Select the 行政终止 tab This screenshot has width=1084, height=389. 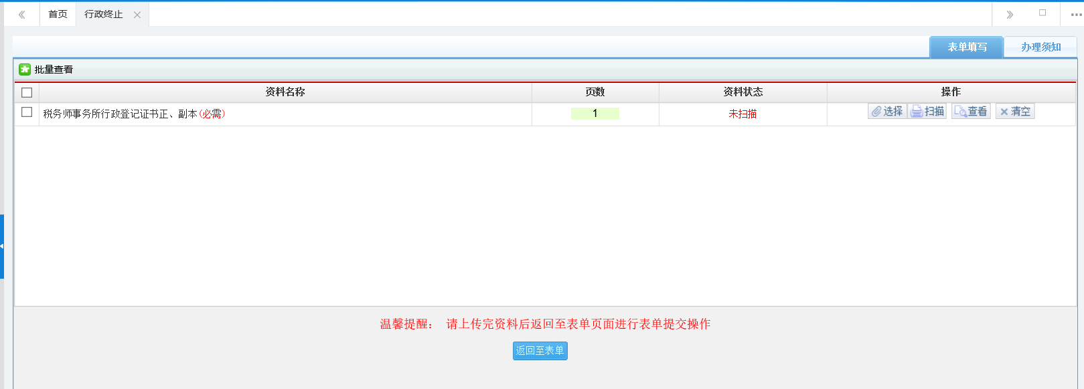104,14
